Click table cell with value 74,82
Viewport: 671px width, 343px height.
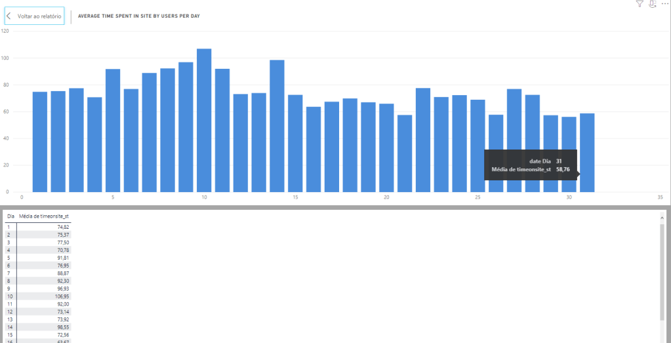[60, 226]
